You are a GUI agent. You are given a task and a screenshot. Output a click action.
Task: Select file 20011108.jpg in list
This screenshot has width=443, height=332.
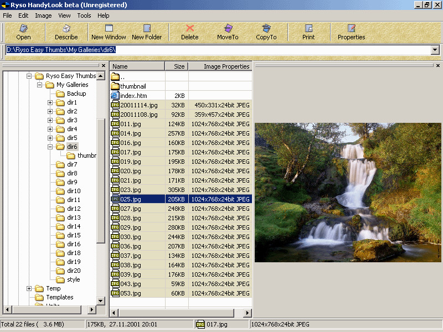point(139,115)
